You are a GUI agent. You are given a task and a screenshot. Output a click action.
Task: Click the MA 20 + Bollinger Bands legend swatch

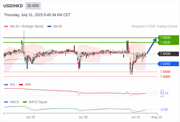click(x=6, y=27)
